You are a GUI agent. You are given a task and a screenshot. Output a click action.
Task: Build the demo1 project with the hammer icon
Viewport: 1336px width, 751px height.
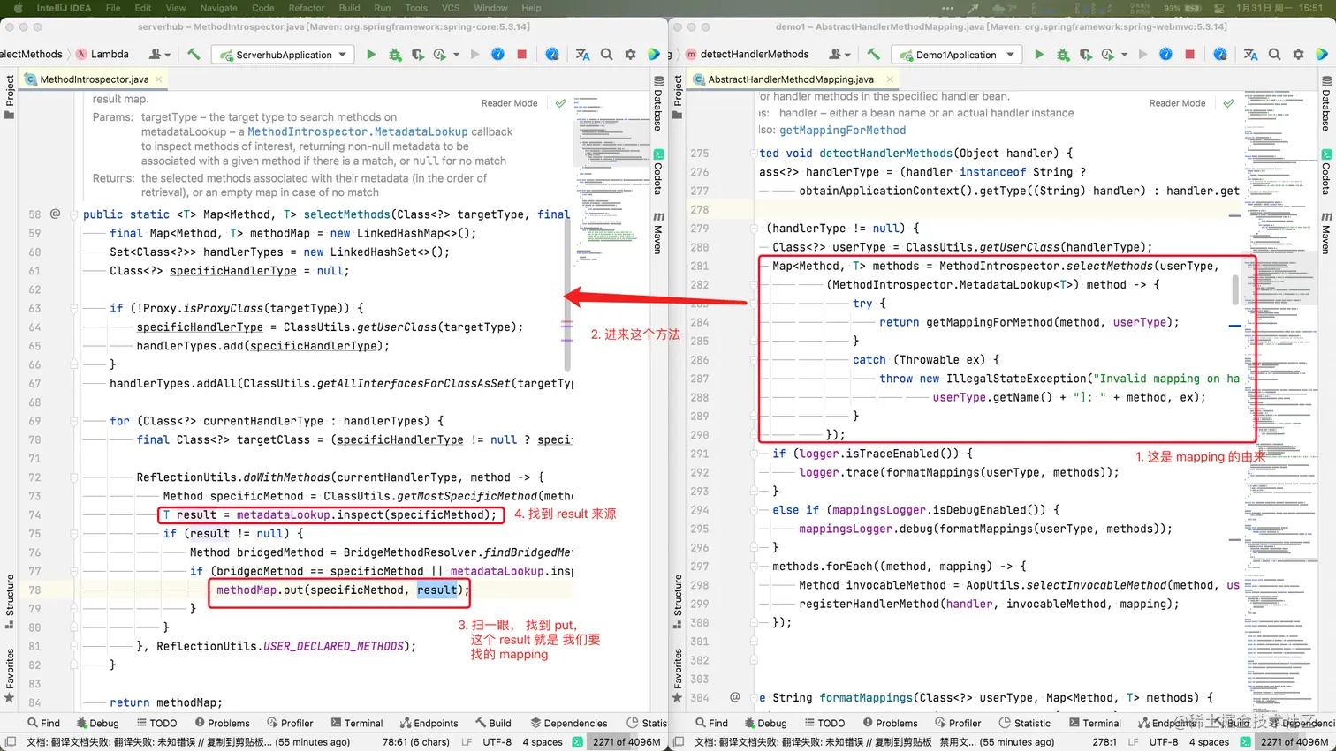[x=873, y=55]
